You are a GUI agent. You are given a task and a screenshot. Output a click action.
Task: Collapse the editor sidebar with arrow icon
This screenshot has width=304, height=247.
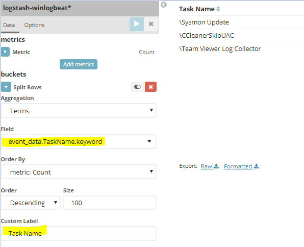tap(164, 5)
